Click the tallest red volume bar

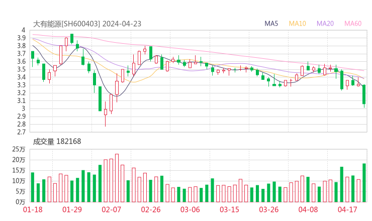[117, 178]
